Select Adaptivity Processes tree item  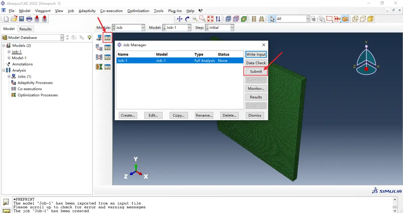(35, 83)
